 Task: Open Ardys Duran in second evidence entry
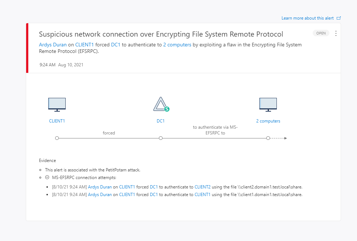point(100,195)
